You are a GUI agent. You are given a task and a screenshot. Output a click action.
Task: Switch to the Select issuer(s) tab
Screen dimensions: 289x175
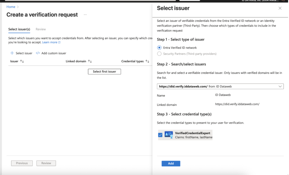(19, 29)
